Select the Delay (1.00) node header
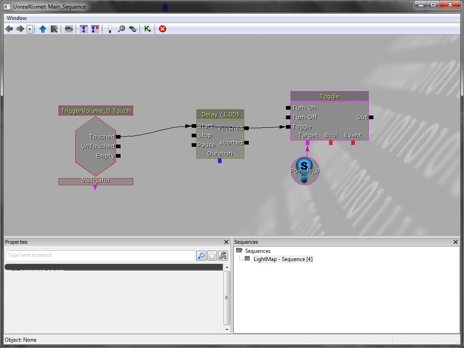This screenshot has width=464, height=348. click(220, 115)
